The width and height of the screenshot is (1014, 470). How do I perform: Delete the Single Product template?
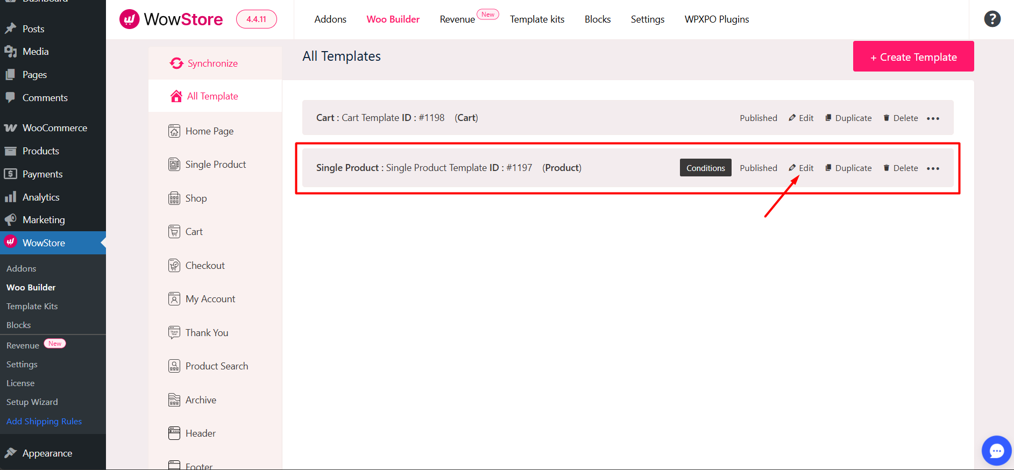tap(900, 168)
